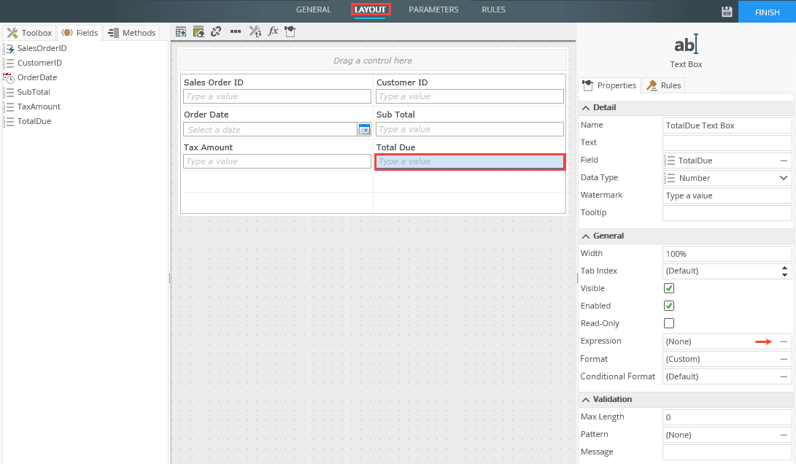Click the Watermark input field
796x464 pixels.
pos(727,196)
